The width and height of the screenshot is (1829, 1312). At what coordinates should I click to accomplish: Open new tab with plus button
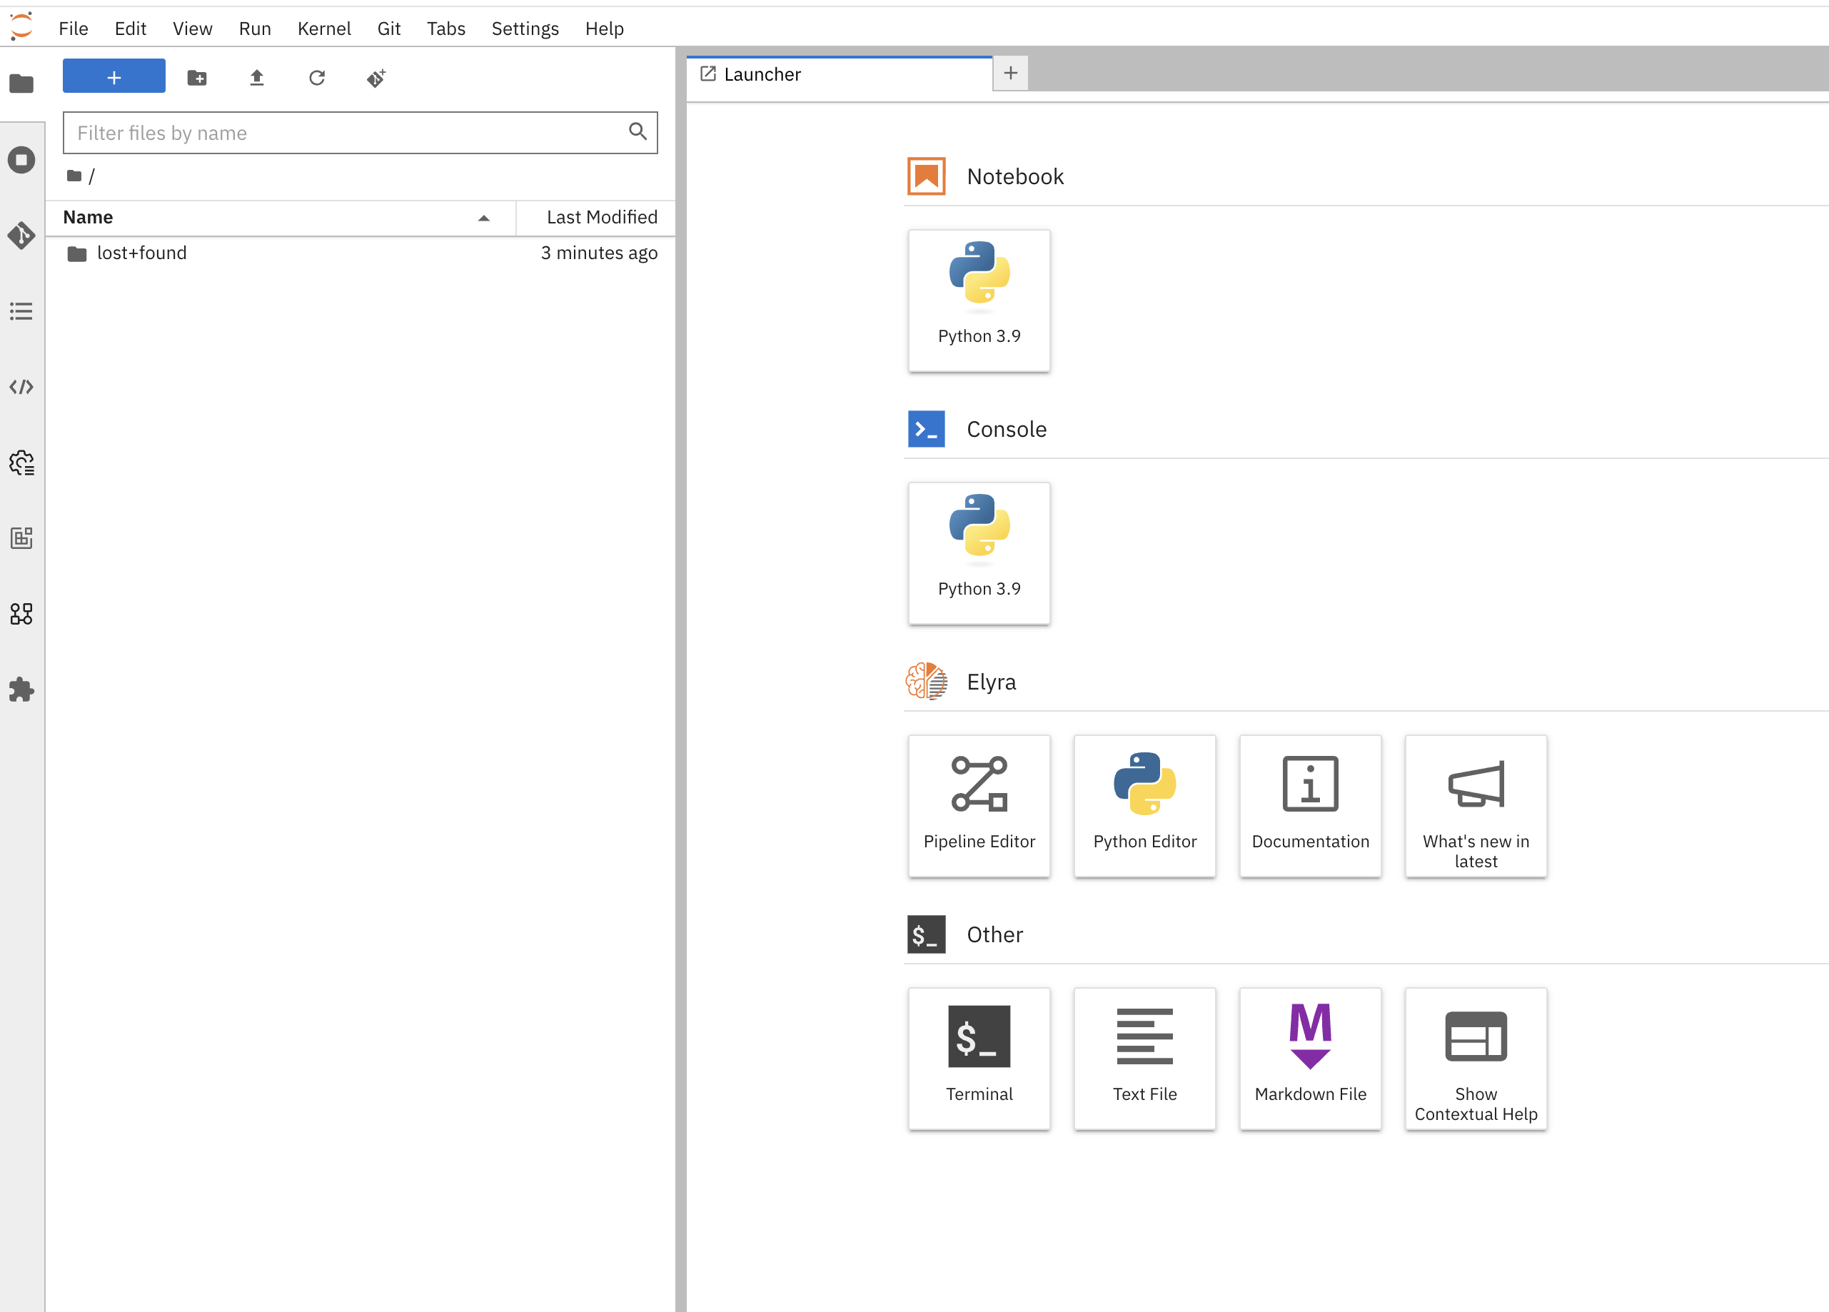tap(1011, 72)
